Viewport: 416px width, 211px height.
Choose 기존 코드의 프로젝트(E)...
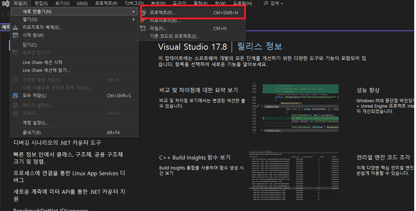click(192, 36)
